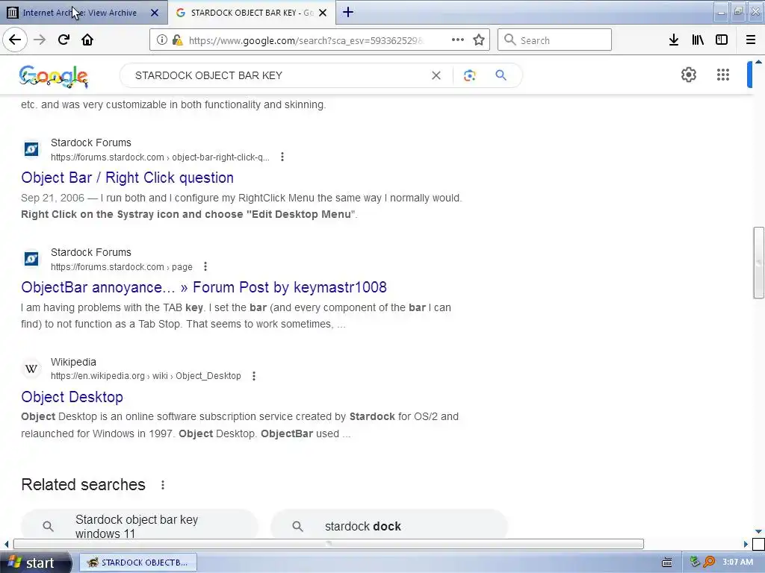Select related search stardock dock

[388, 526]
